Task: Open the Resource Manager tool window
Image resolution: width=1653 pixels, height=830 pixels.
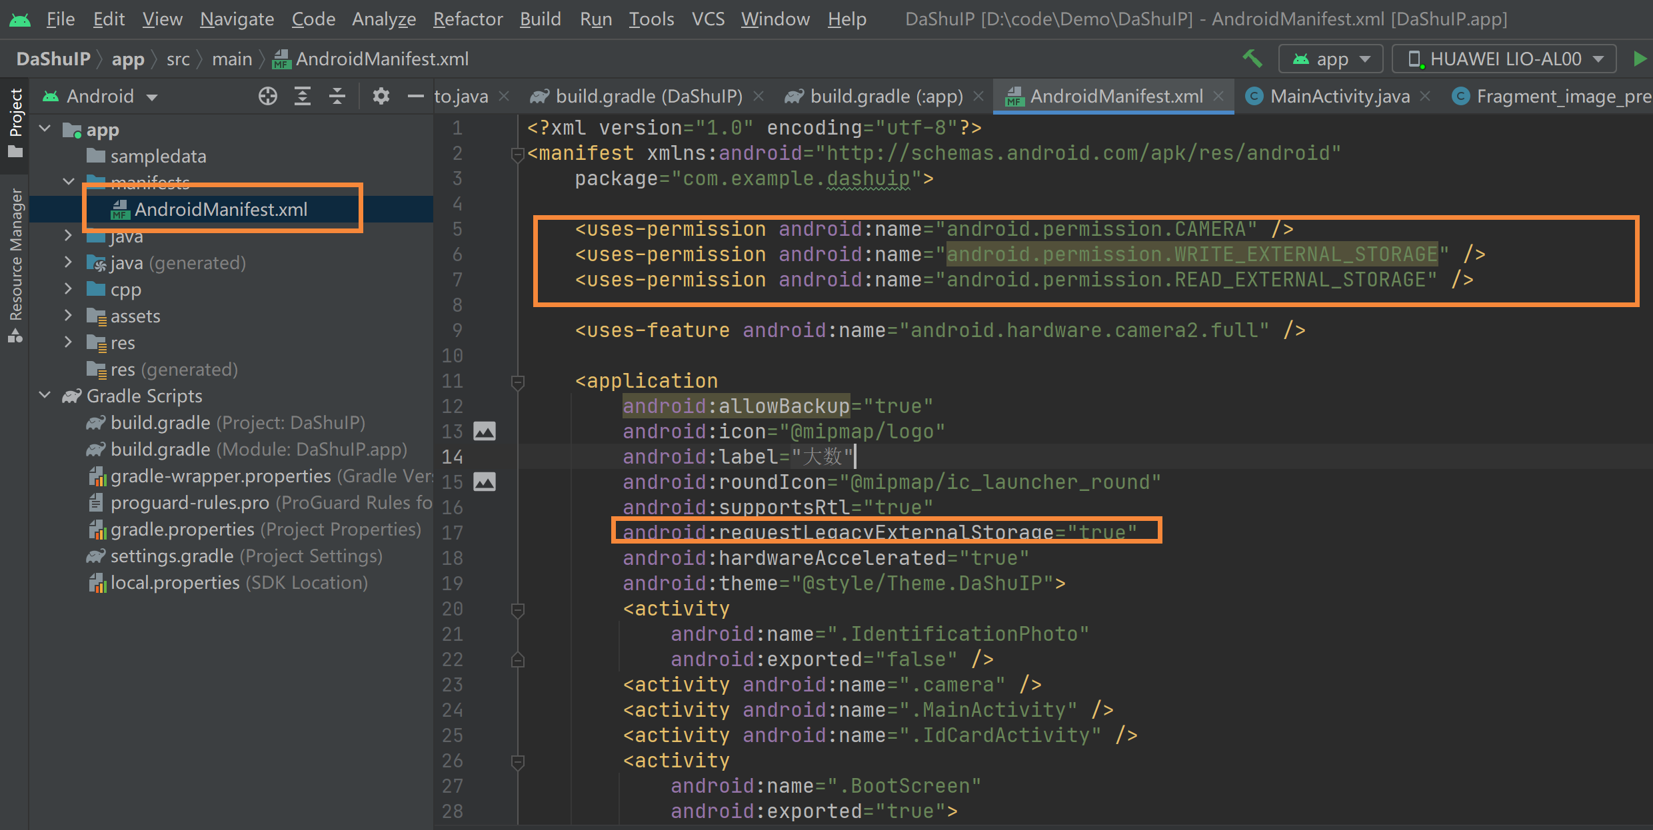Action: 15,265
